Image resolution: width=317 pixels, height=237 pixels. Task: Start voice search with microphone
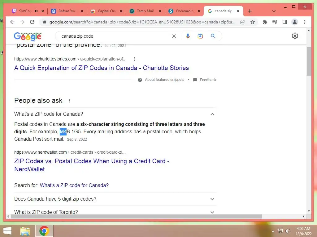click(188, 36)
